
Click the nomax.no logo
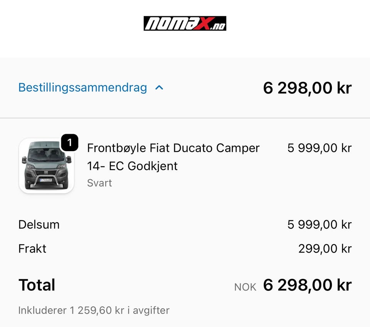pos(185,24)
